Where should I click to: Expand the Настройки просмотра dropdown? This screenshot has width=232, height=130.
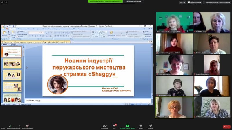point(134,1)
